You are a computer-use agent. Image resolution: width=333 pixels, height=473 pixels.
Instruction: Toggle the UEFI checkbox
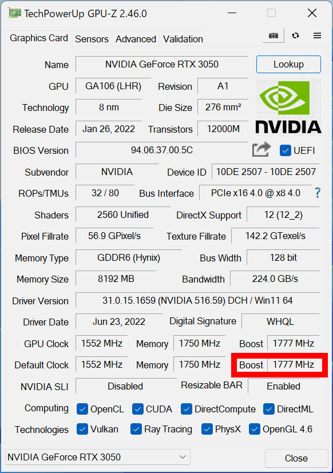284,150
